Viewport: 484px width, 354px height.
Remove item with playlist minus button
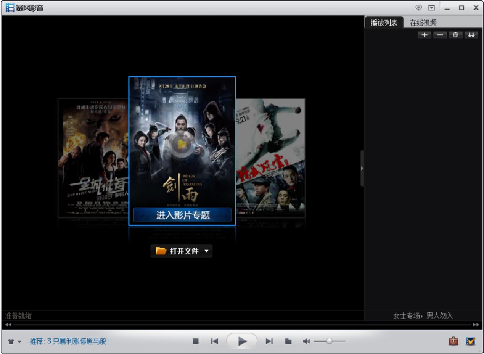click(x=440, y=35)
